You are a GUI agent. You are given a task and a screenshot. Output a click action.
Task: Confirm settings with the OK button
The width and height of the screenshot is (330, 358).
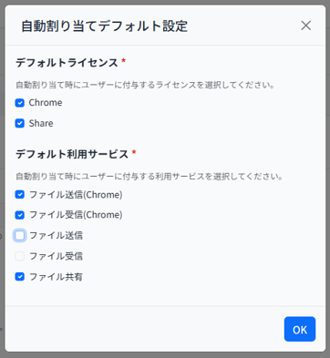(300, 329)
